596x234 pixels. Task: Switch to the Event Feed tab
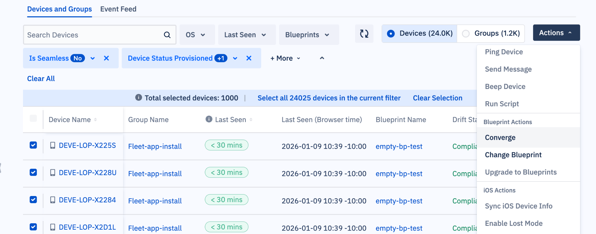[x=118, y=9]
